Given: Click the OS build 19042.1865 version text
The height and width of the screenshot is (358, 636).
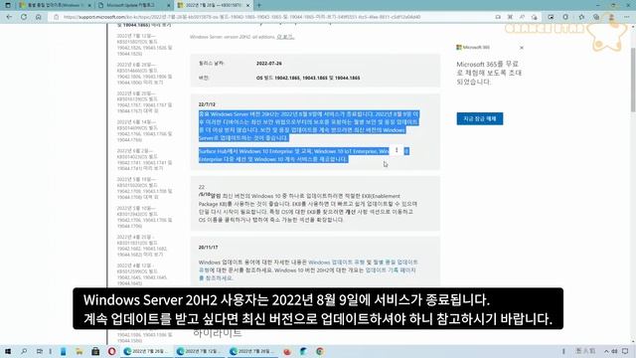Looking at the screenshot, I should [x=308, y=78].
